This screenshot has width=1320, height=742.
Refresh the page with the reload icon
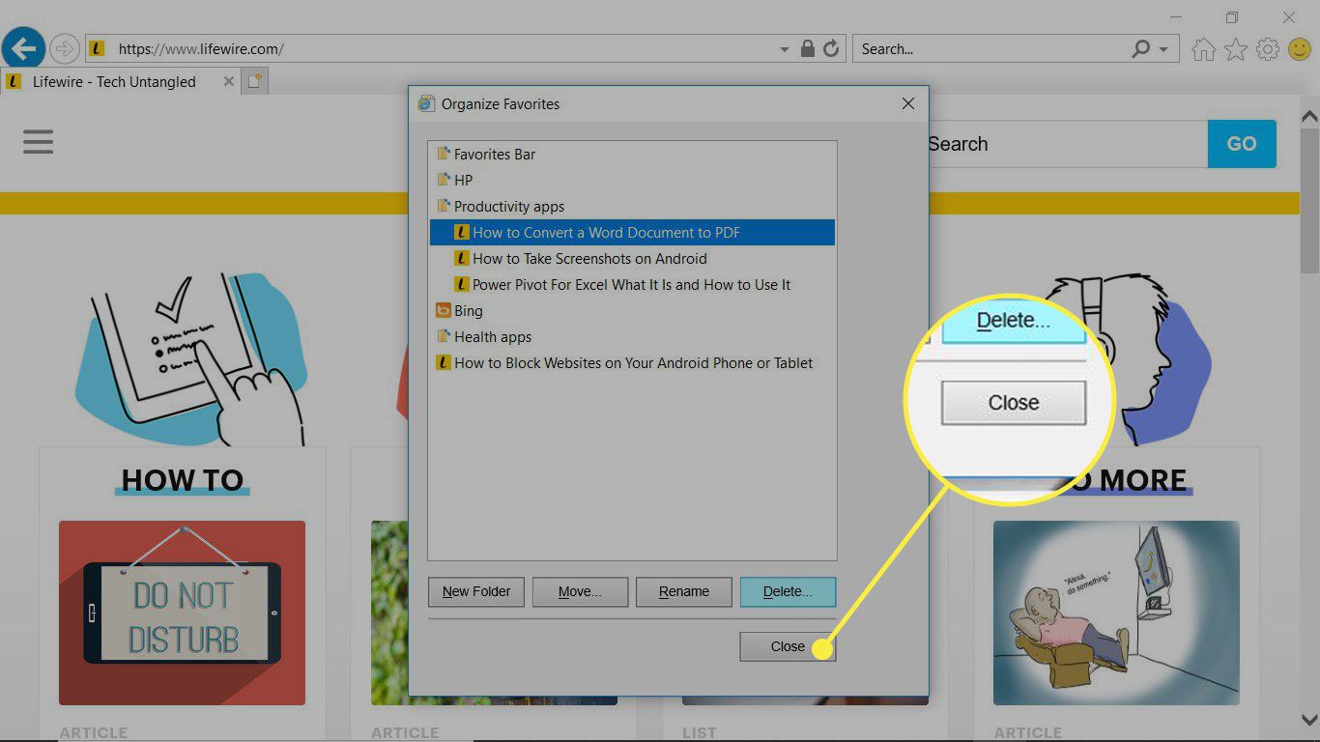[831, 48]
